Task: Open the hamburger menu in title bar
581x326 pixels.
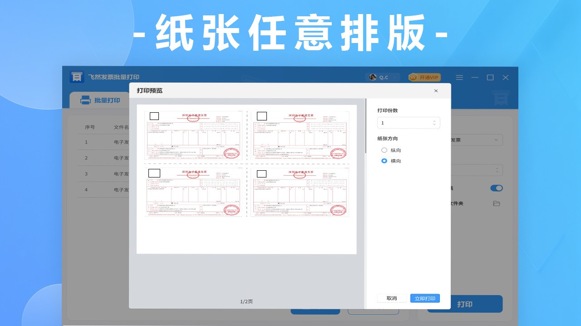Action: 459,77
